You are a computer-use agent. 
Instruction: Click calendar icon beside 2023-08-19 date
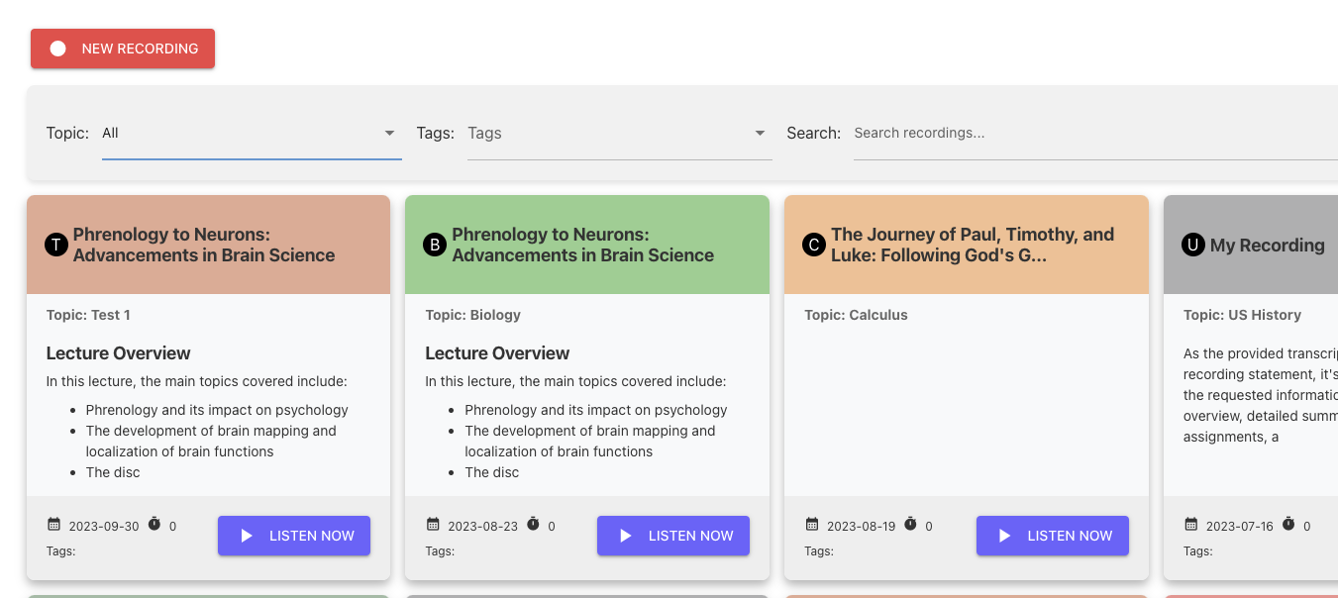[x=812, y=525]
